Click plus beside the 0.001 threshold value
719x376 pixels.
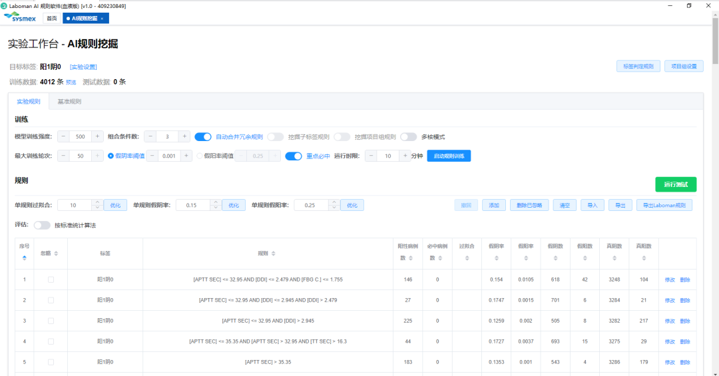[x=186, y=156]
